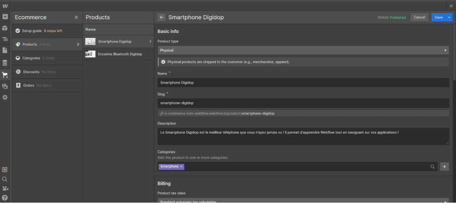Select Enceinte Bluetooth Digidop product row
The image size is (456, 203).
119,54
